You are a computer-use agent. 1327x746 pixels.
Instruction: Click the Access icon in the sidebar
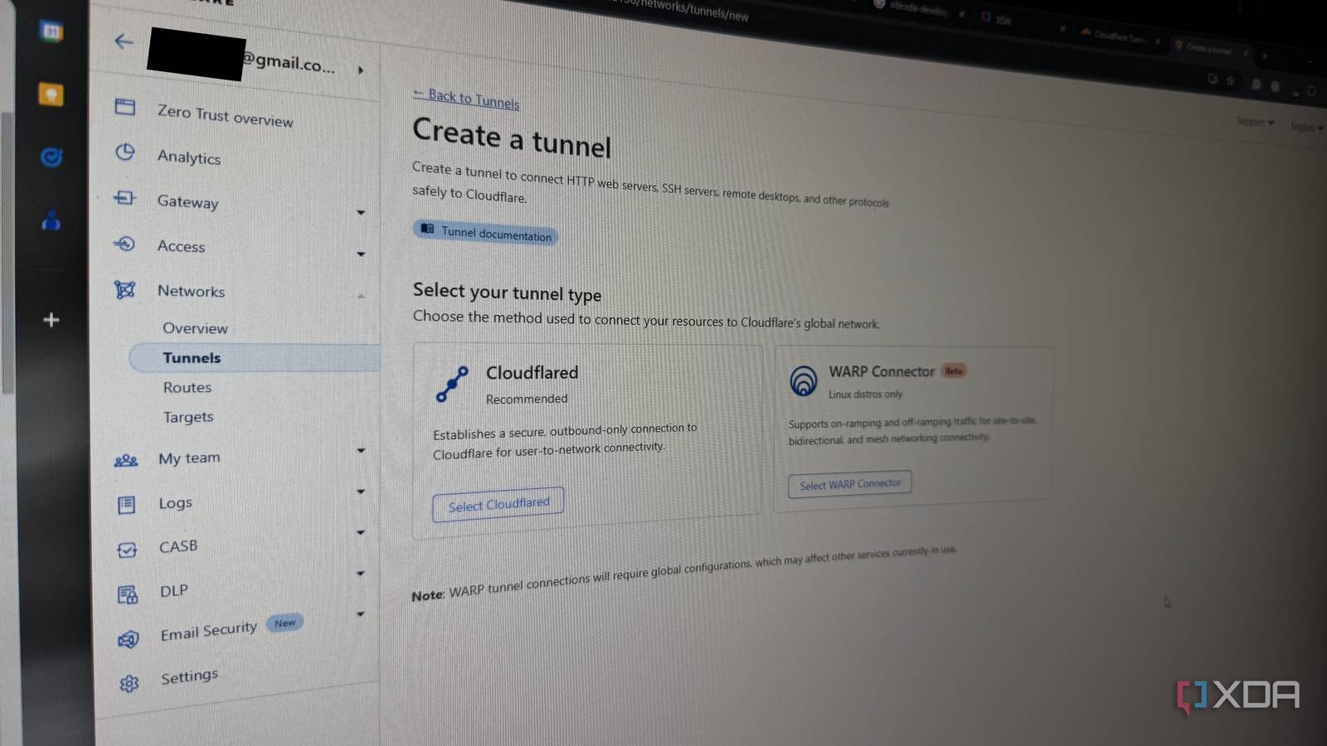(124, 244)
